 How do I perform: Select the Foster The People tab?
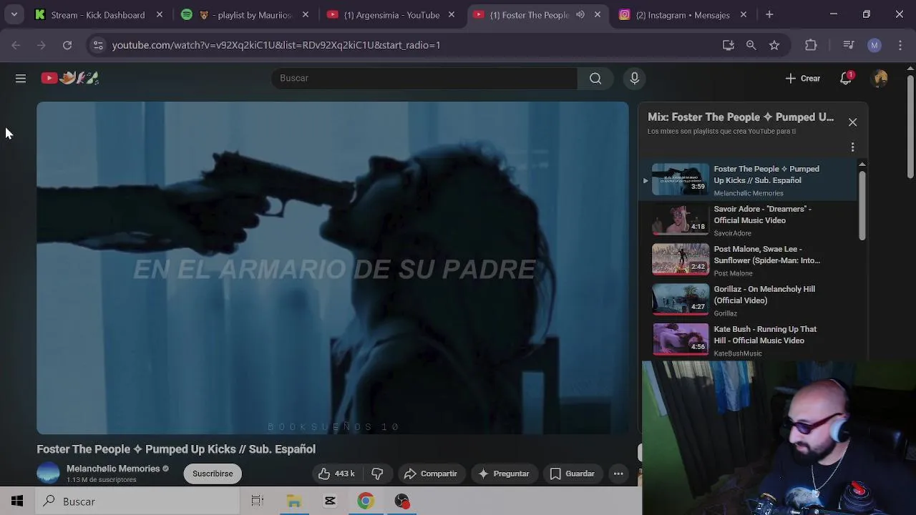point(530,14)
